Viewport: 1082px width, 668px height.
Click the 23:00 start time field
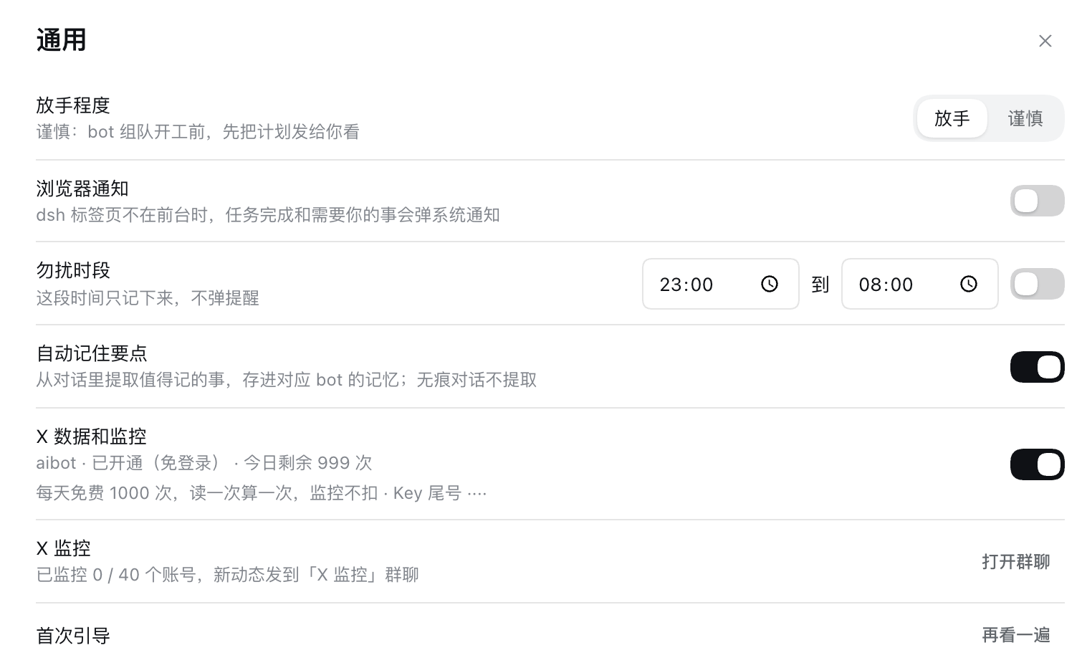pos(720,284)
